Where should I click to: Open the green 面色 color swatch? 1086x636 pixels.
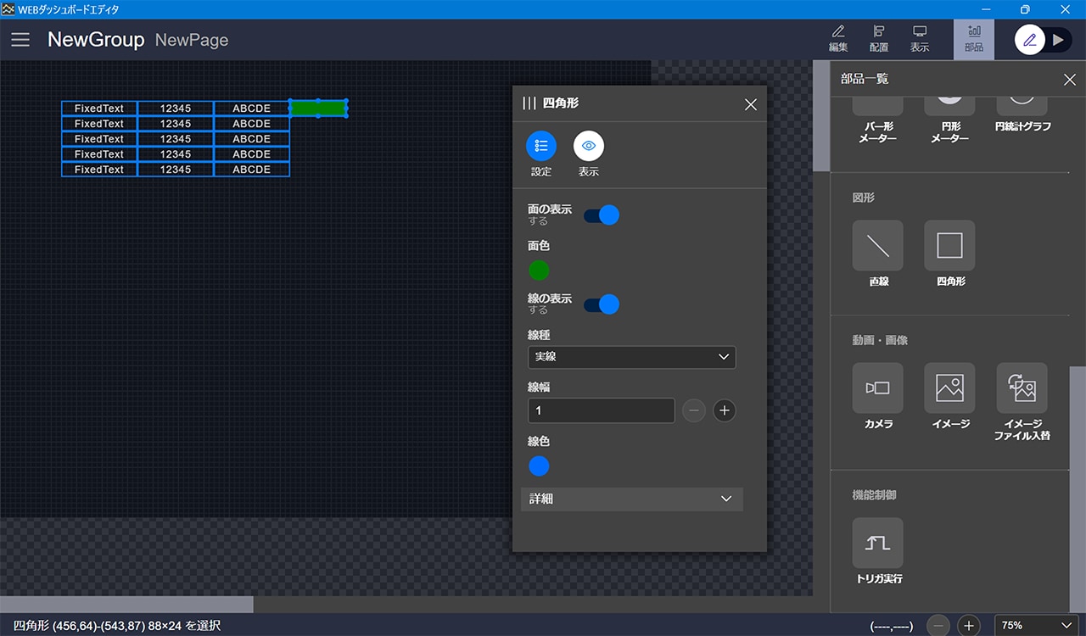(x=539, y=271)
